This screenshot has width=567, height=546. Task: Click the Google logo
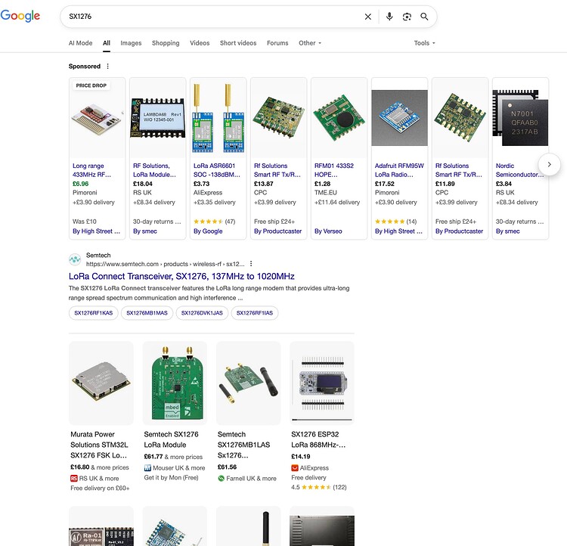click(20, 17)
